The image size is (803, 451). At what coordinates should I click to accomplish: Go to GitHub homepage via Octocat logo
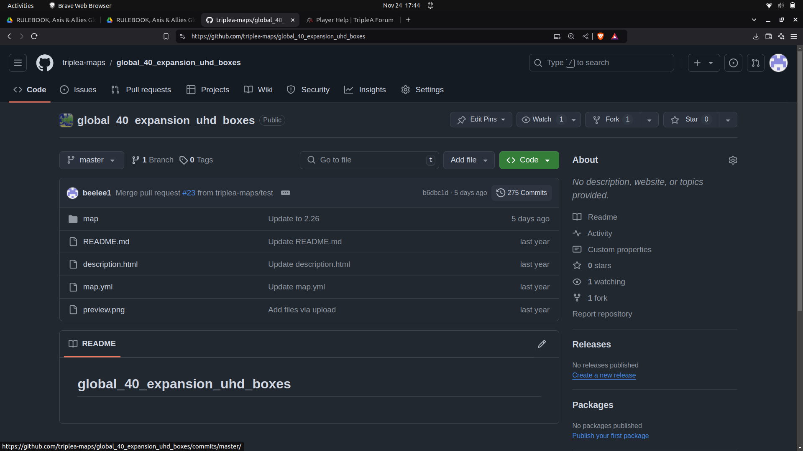pyautogui.click(x=45, y=63)
